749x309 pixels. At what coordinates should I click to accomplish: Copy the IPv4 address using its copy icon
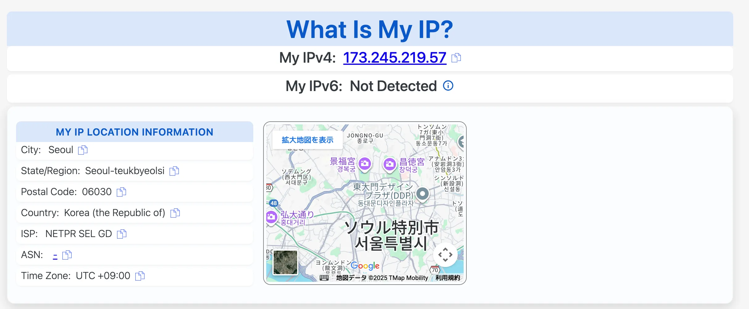click(457, 58)
